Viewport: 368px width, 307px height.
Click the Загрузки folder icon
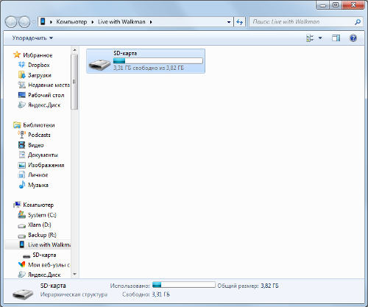(x=21, y=75)
